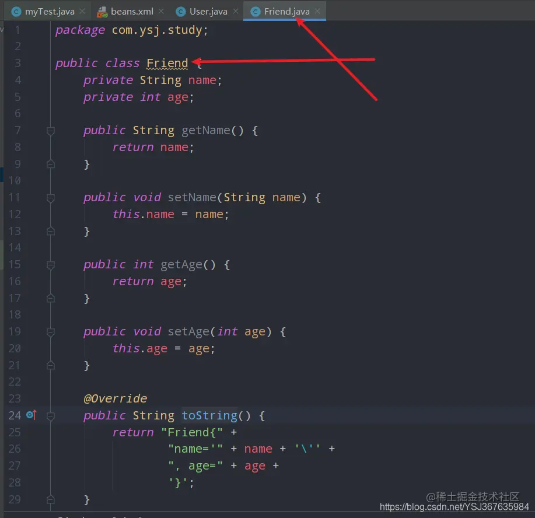Click the fold end marker at line 21
Viewport: 535px width, 518px height.
(51, 366)
